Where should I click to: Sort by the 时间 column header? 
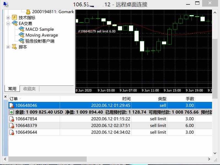[96, 99]
